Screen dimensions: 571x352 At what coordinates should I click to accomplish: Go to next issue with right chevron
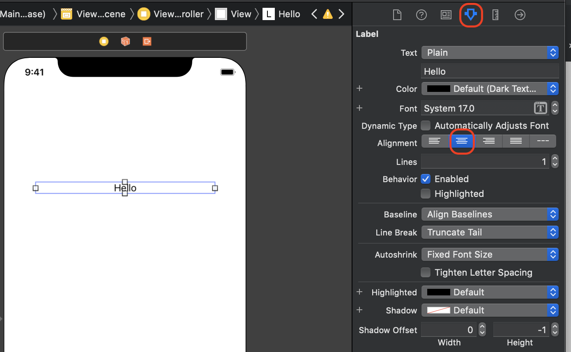(341, 14)
